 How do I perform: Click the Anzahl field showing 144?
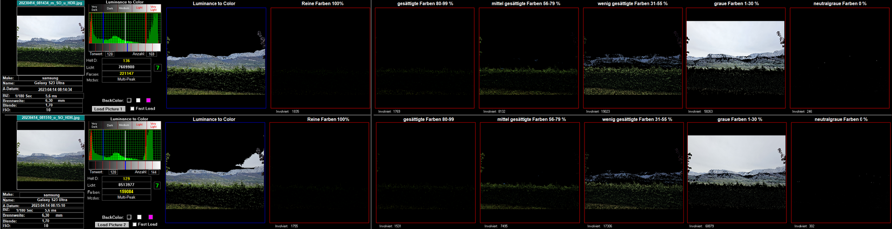coord(154,172)
